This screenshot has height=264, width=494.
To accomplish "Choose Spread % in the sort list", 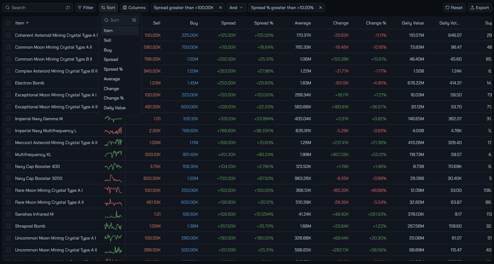I will 113,69.
